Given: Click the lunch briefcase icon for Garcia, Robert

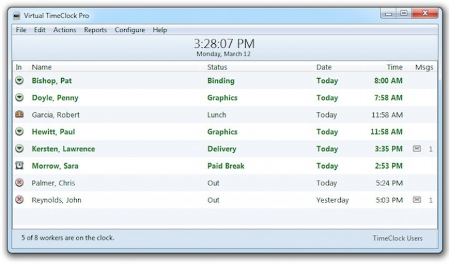Looking at the screenshot, I should point(19,114).
